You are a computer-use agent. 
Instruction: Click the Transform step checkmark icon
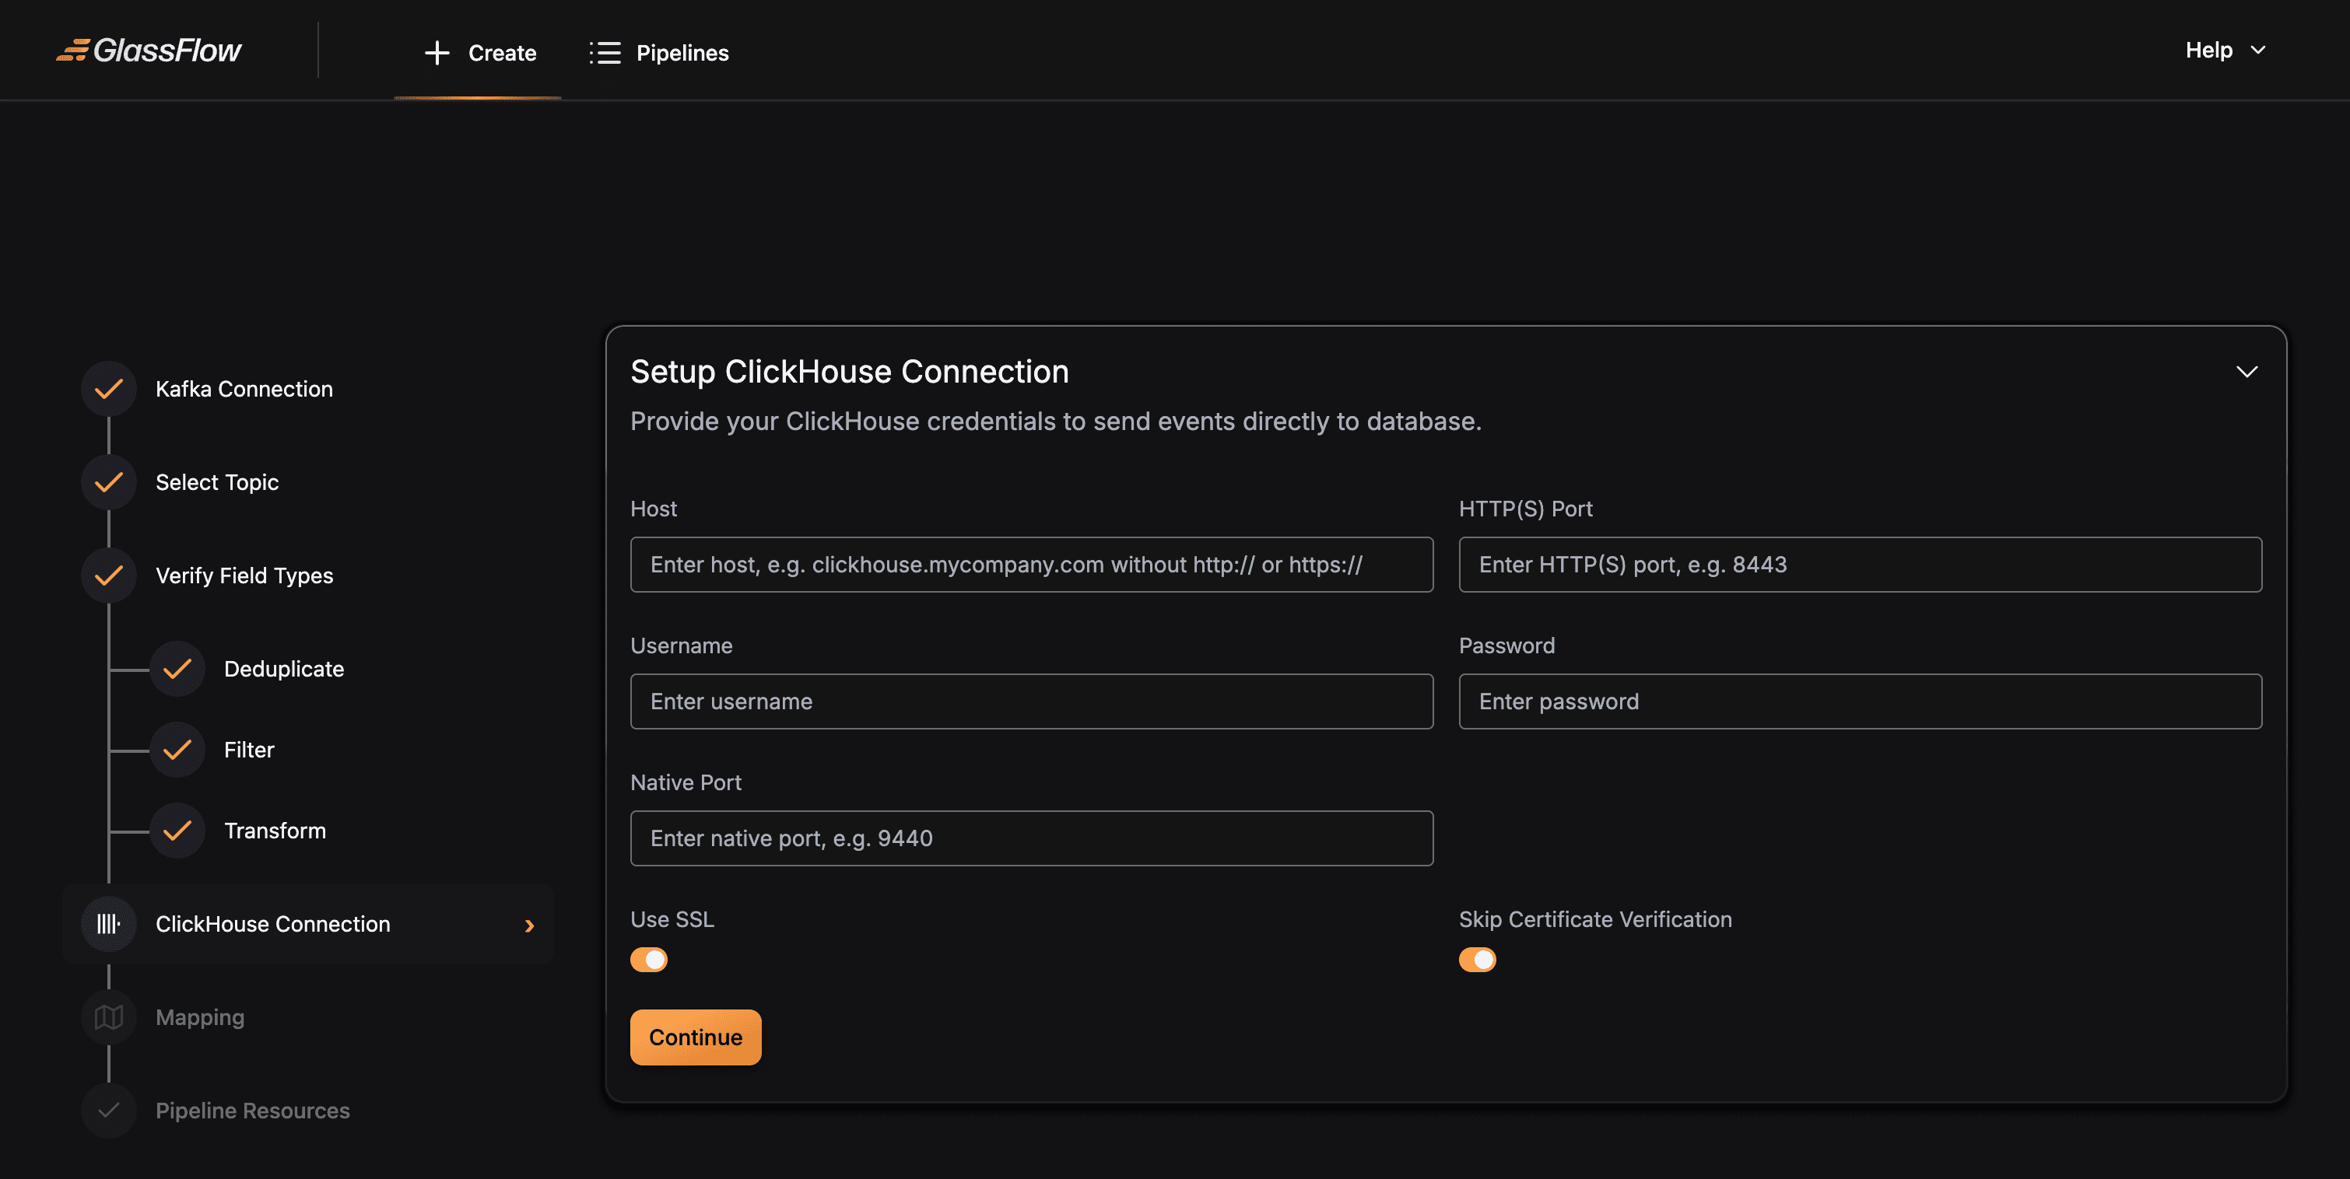177,831
